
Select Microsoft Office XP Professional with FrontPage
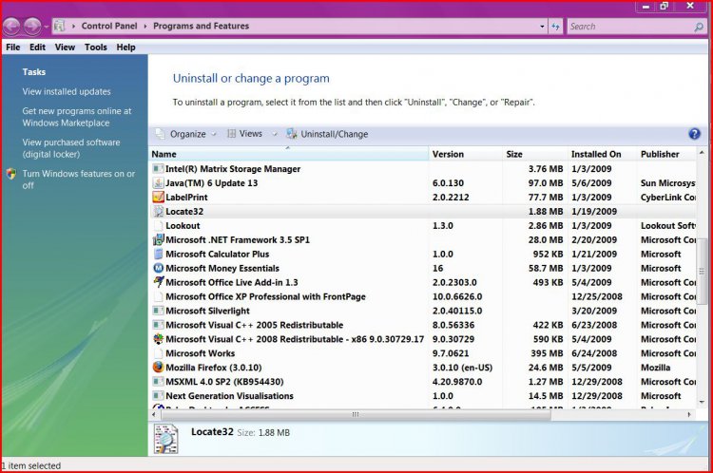[423, 296]
